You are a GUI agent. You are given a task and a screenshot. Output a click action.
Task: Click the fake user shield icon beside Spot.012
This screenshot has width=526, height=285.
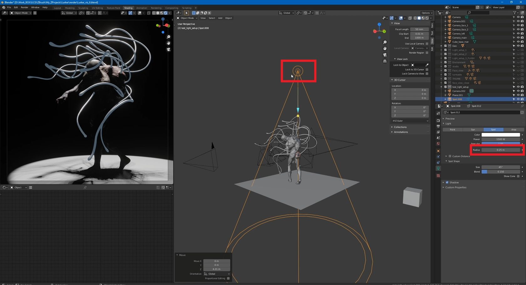tap(522, 112)
